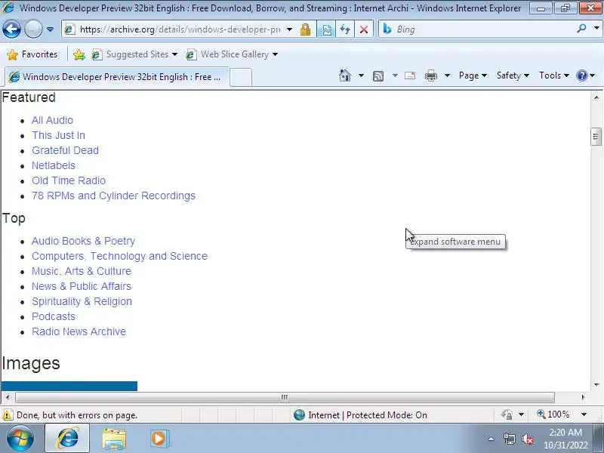Viewport: 604px width, 453px height.
Task: Click the 100% zoom level button
Action: 553,414
